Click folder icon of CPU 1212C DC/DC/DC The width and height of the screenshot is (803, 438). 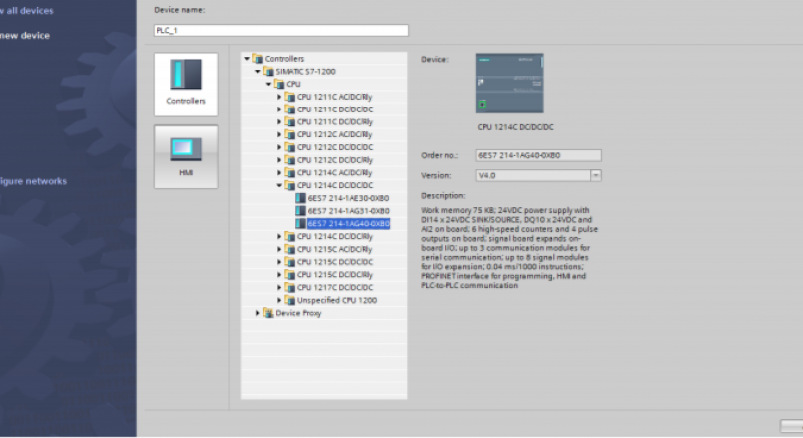point(290,147)
